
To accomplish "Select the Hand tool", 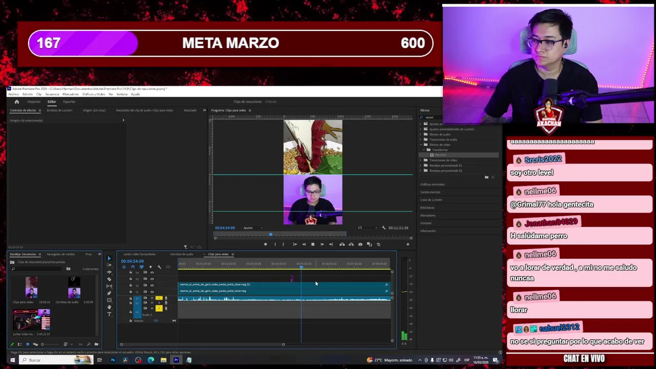I will (x=109, y=307).
